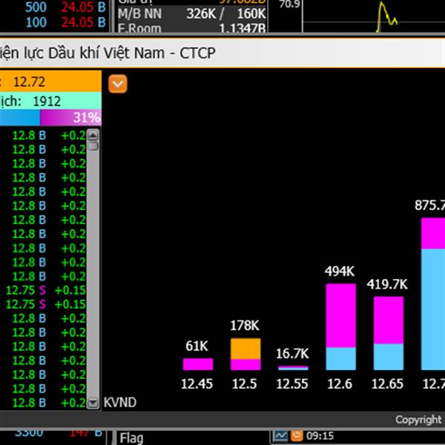Screen dimensions: 445x445
Task: Select the Flag label at the bottom
Action: coord(131,438)
